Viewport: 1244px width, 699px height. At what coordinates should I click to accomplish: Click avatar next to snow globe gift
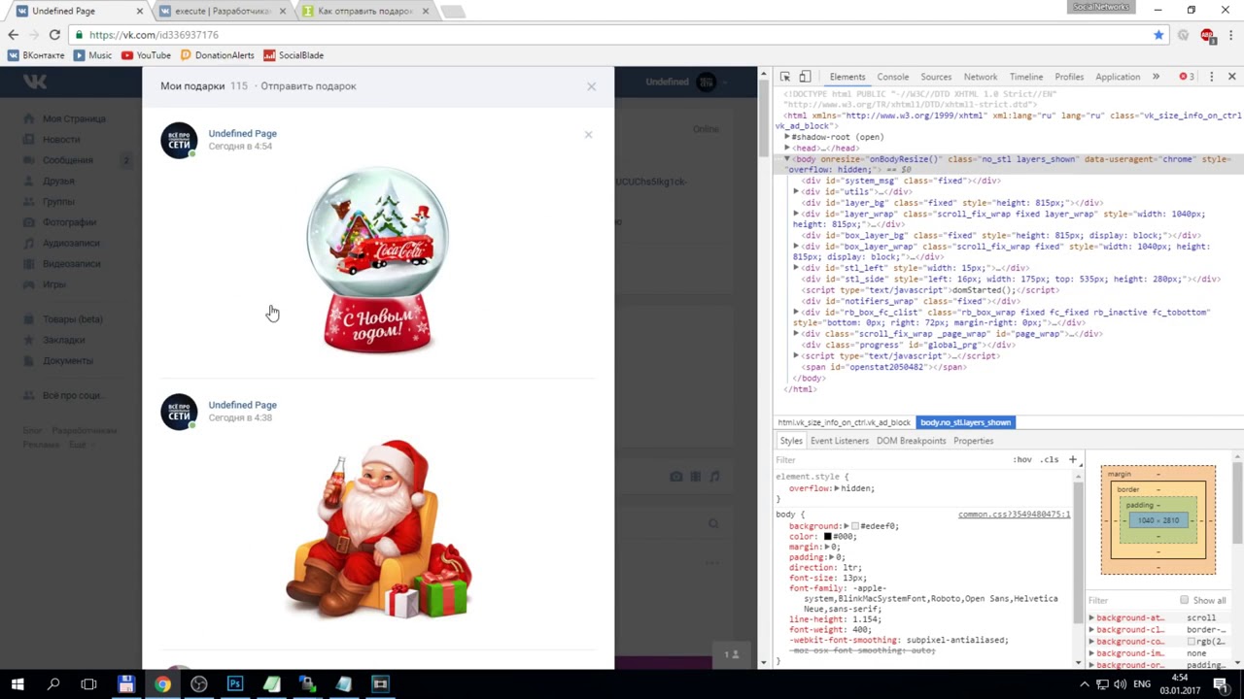[179, 141]
